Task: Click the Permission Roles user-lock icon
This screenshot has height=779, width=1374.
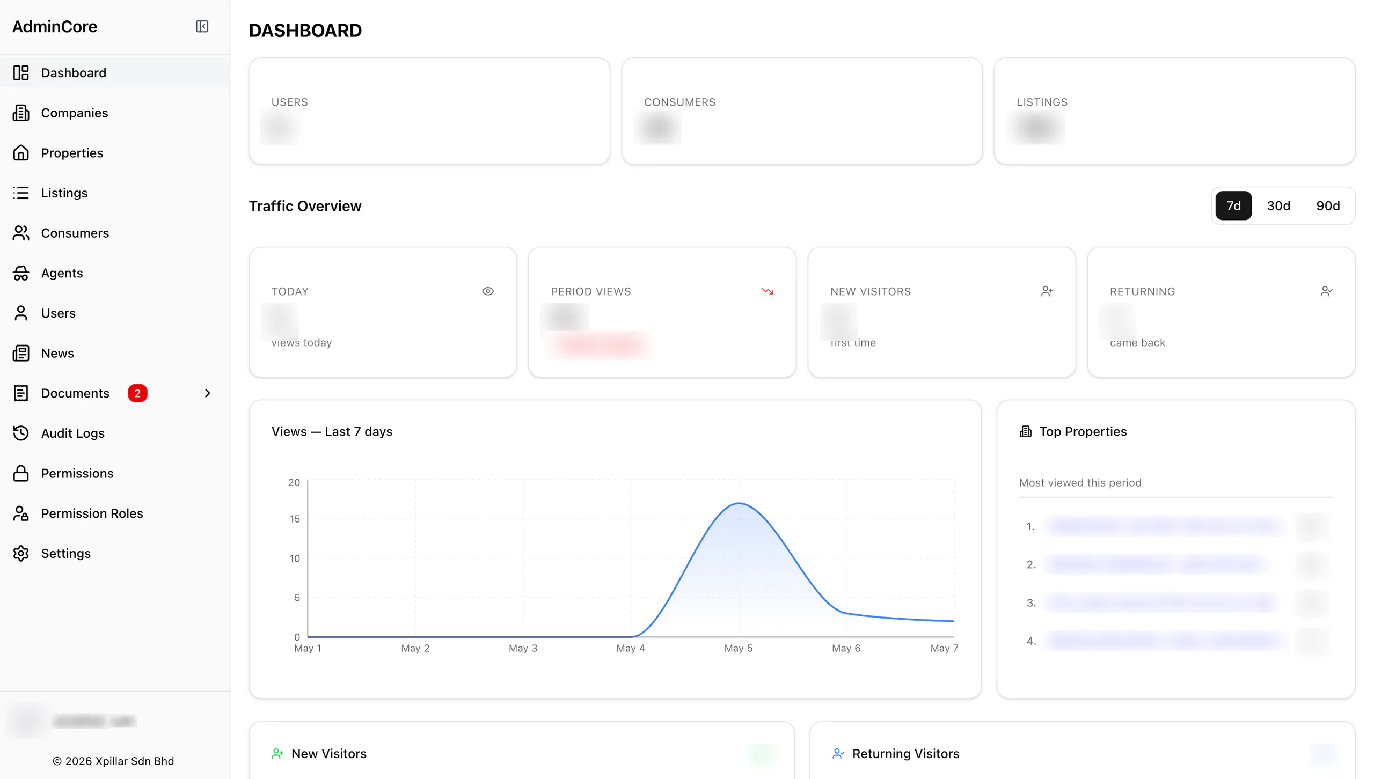Action: (21, 513)
